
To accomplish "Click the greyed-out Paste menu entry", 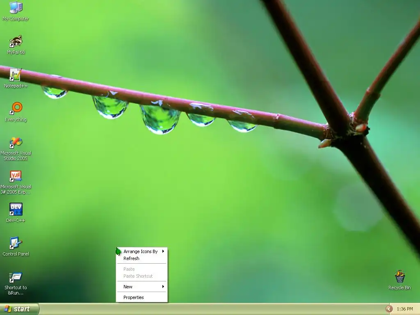I will click(142, 269).
